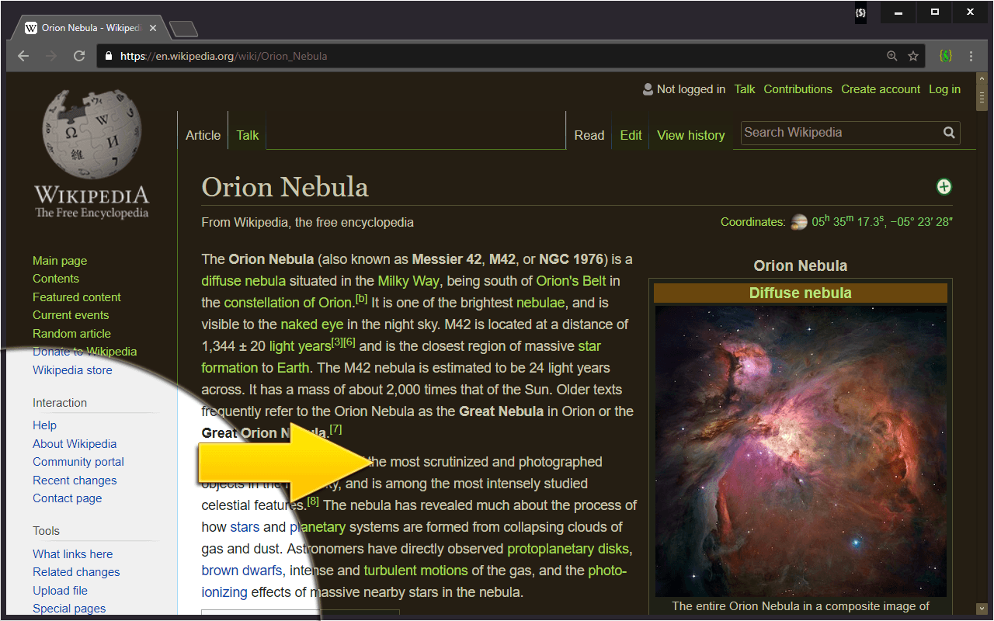994x621 pixels.
Task: Click the Log in link
Action: point(944,89)
